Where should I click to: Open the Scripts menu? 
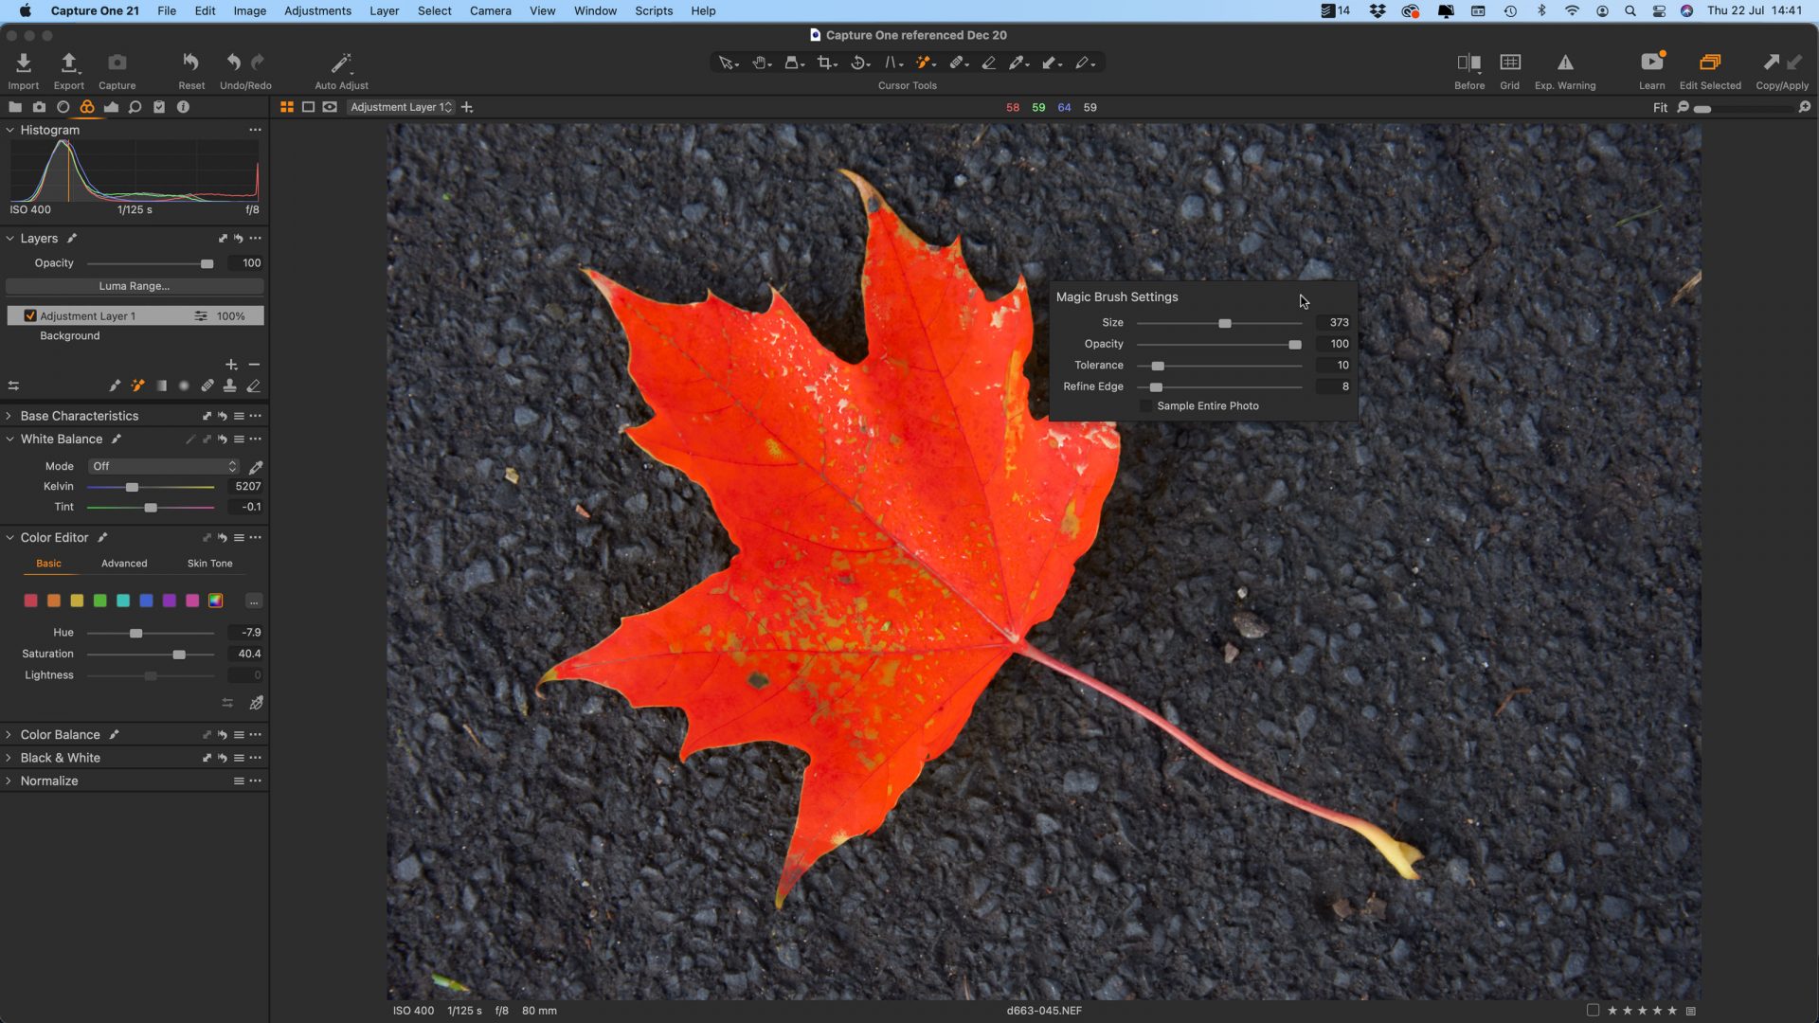[x=654, y=10]
